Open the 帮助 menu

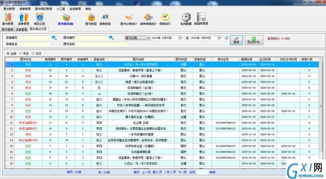(x=88, y=9)
